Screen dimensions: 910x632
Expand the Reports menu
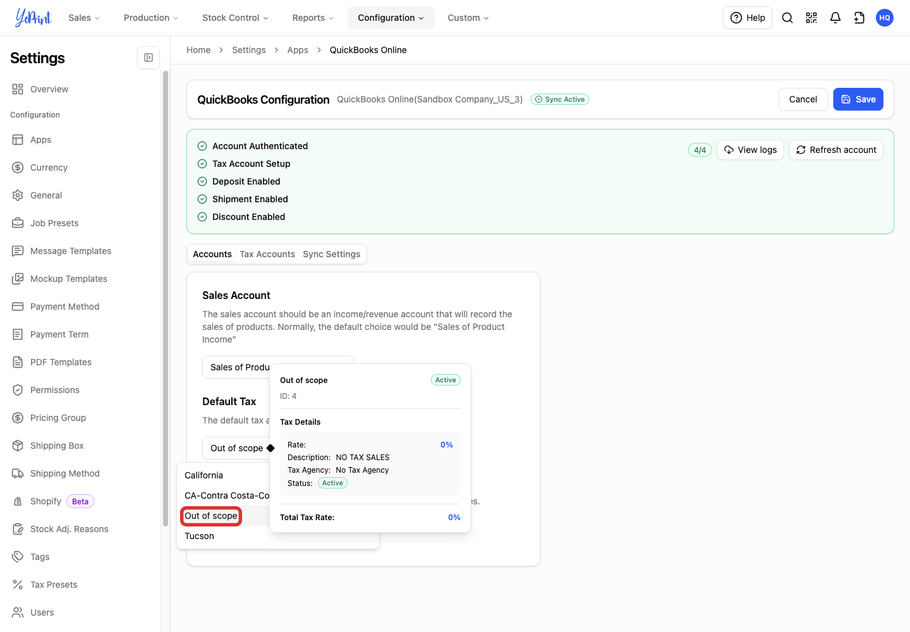(x=313, y=18)
